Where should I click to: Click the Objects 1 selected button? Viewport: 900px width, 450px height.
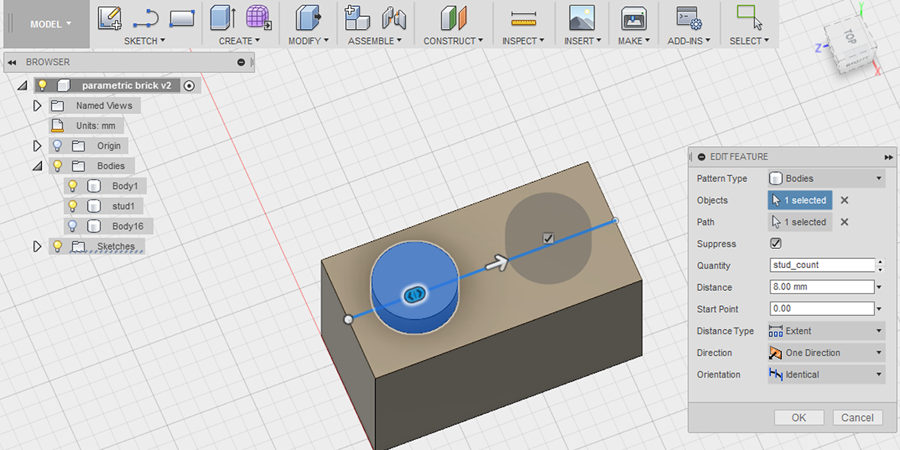point(800,200)
